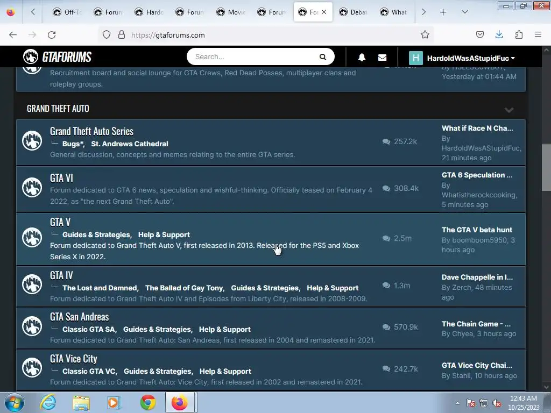This screenshot has width=551, height=413.
Task: Open The Ballad of Gay Tony subforum
Action: [185, 288]
